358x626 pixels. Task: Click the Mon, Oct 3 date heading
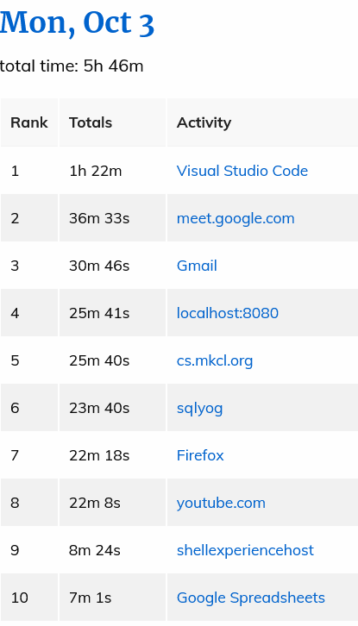tap(77, 22)
